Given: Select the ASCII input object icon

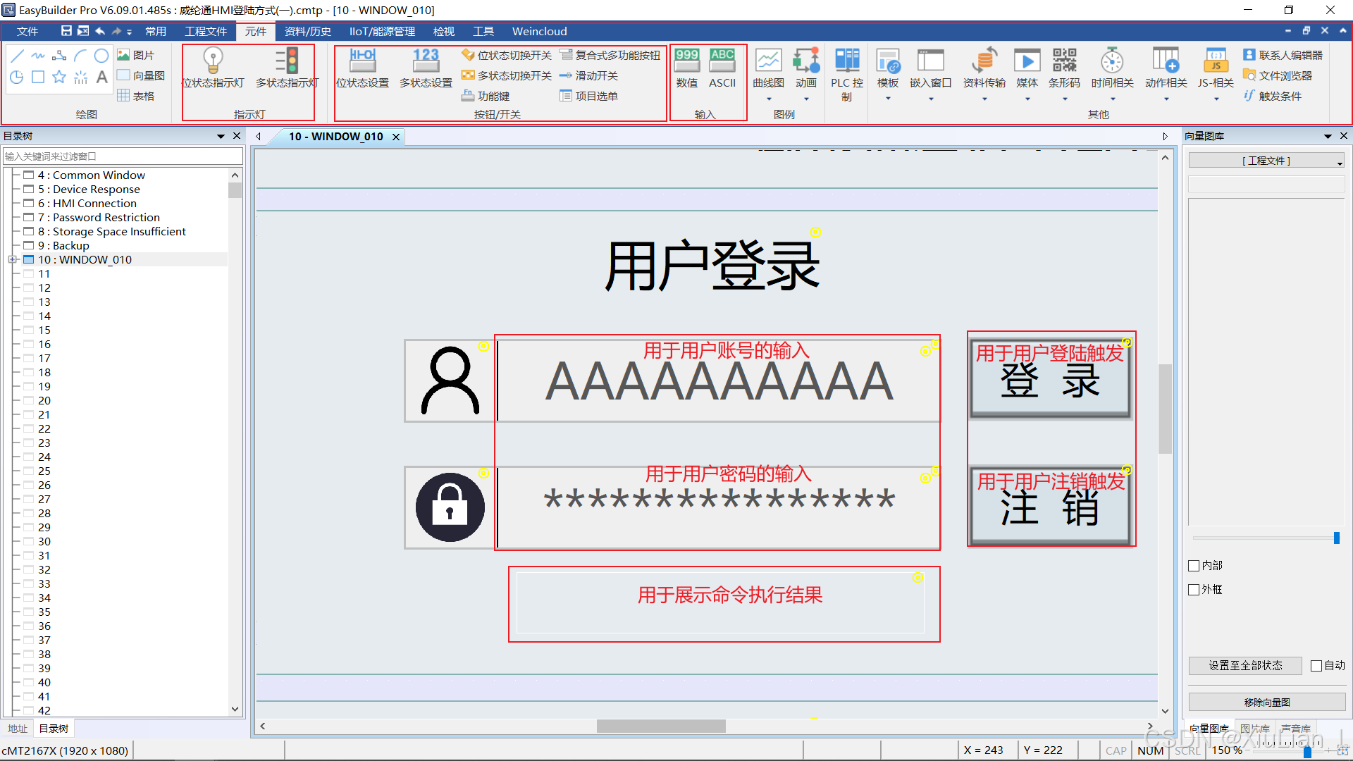Looking at the screenshot, I should pyautogui.click(x=722, y=61).
